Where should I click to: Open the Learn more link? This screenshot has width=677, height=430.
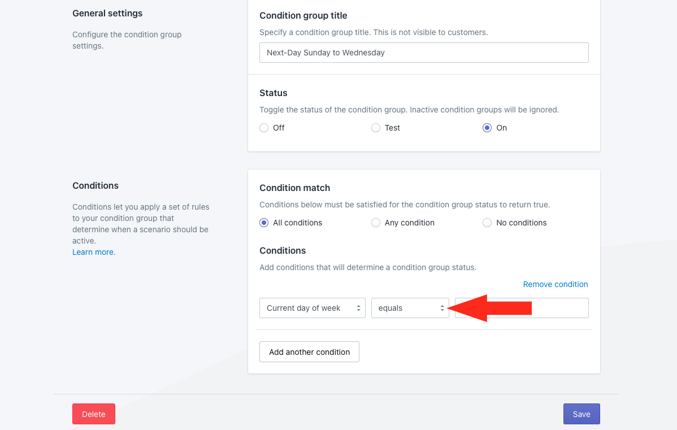(x=93, y=252)
